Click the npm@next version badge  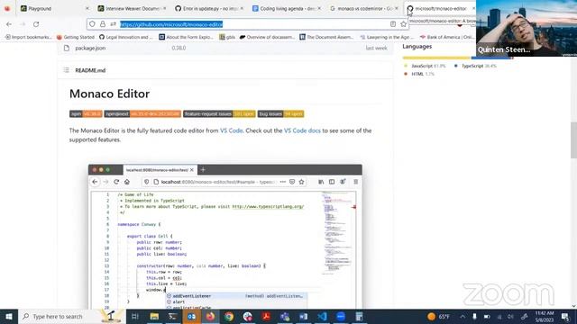142,114
